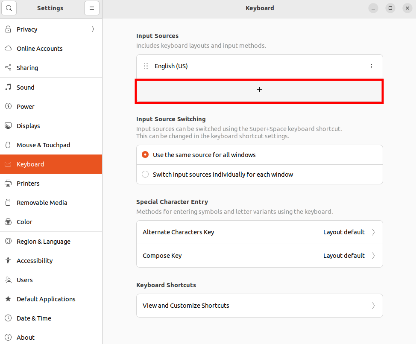Click the Mouse & Touchpad icon
Viewport: 416px width, 344px height.
pos(8,145)
